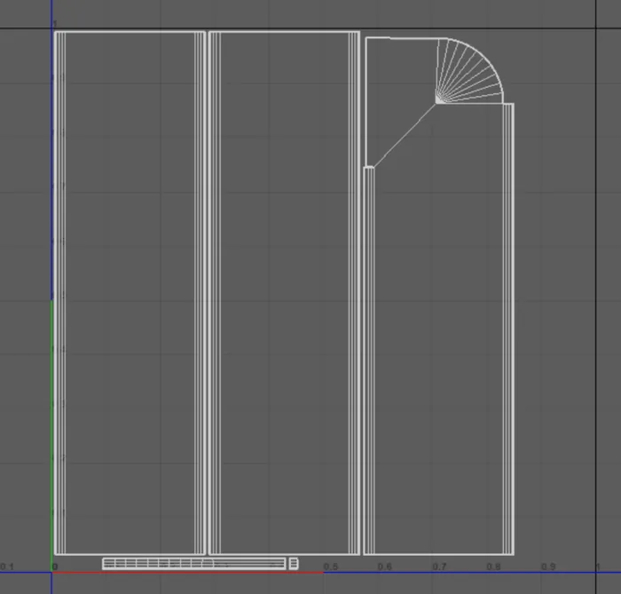Screen dimensions: 621x594
Task: Select the leftmost tall rectangular UV shell
Action: point(130,293)
